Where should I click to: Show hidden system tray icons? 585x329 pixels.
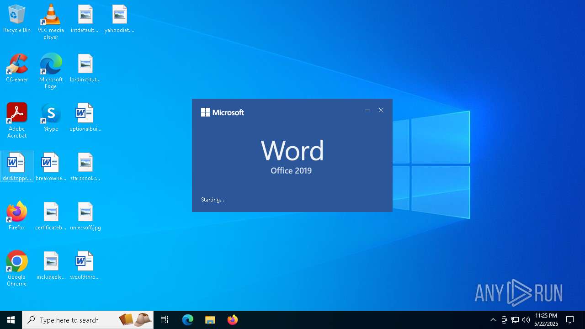tap(493, 320)
